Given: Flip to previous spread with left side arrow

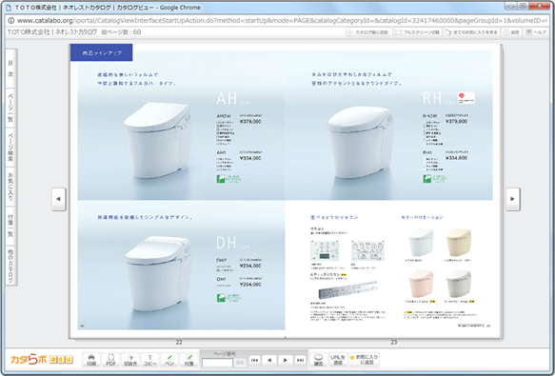Looking at the screenshot, I should click(x=58, y=199).
